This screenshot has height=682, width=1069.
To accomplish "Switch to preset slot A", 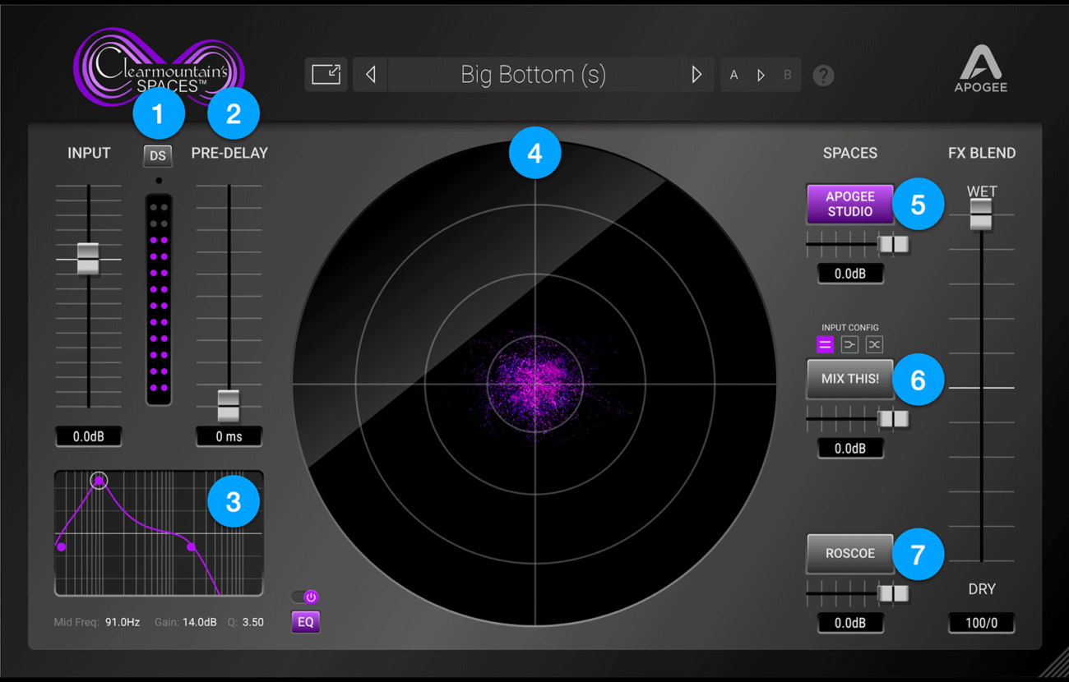I will 733,75.
